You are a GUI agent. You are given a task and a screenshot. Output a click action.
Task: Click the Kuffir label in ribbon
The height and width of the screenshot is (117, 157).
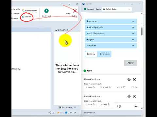tap(68, 14)
